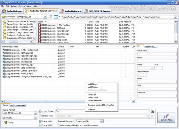This screenshot has width=179, height=129.
Task: Click the rename pattern editor icon
Action: click(x=152, y=116)
